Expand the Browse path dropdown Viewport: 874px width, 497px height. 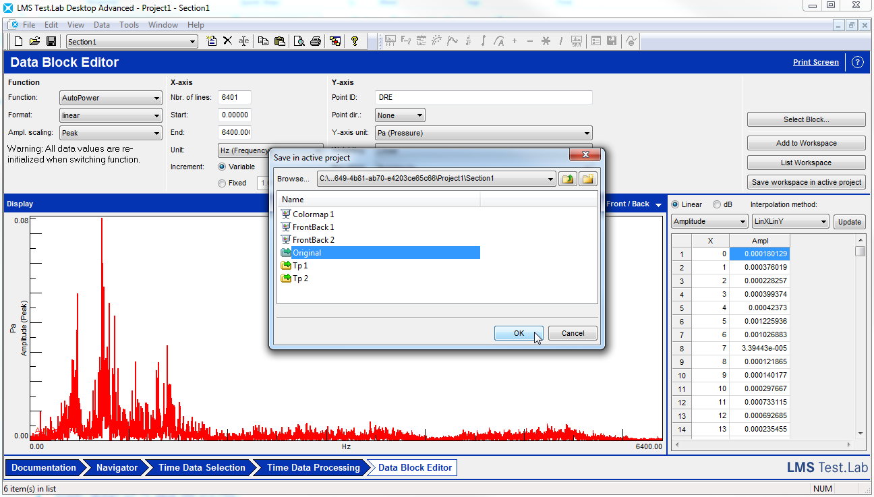point(550,179)
